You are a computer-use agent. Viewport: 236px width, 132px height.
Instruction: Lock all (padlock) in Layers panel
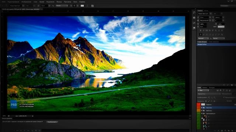click(x=214, y=101)
